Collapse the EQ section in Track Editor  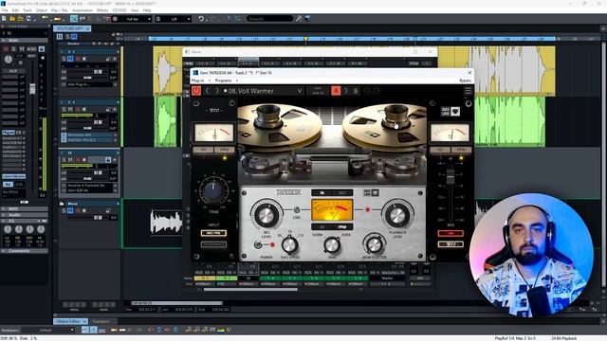pos(4,221)
